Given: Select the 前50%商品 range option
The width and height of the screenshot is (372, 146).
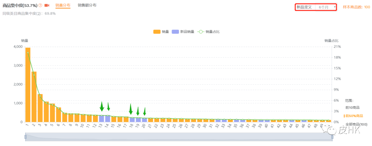Looking at the screenshot, I should (x=354, y=116).
